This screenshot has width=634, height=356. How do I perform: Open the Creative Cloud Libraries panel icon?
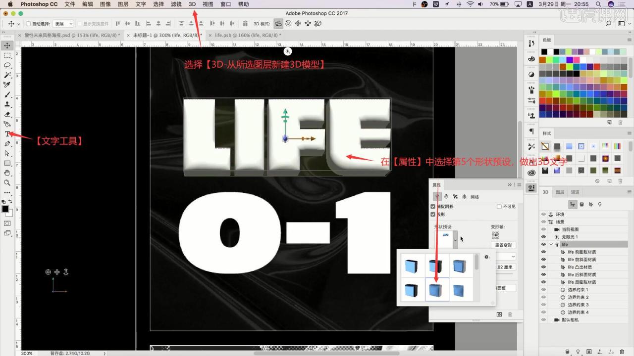[x=531, y=173]
